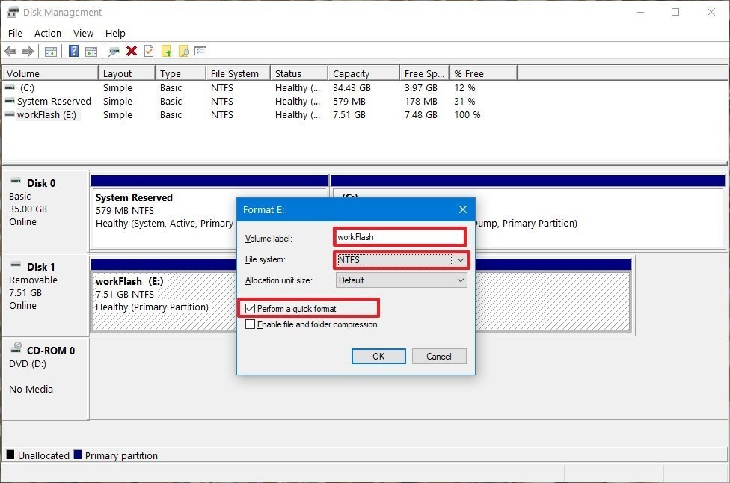Open Help via the blue question mark icon
The width and height of the screenshot is (730, 483).
tap(73, 51)
